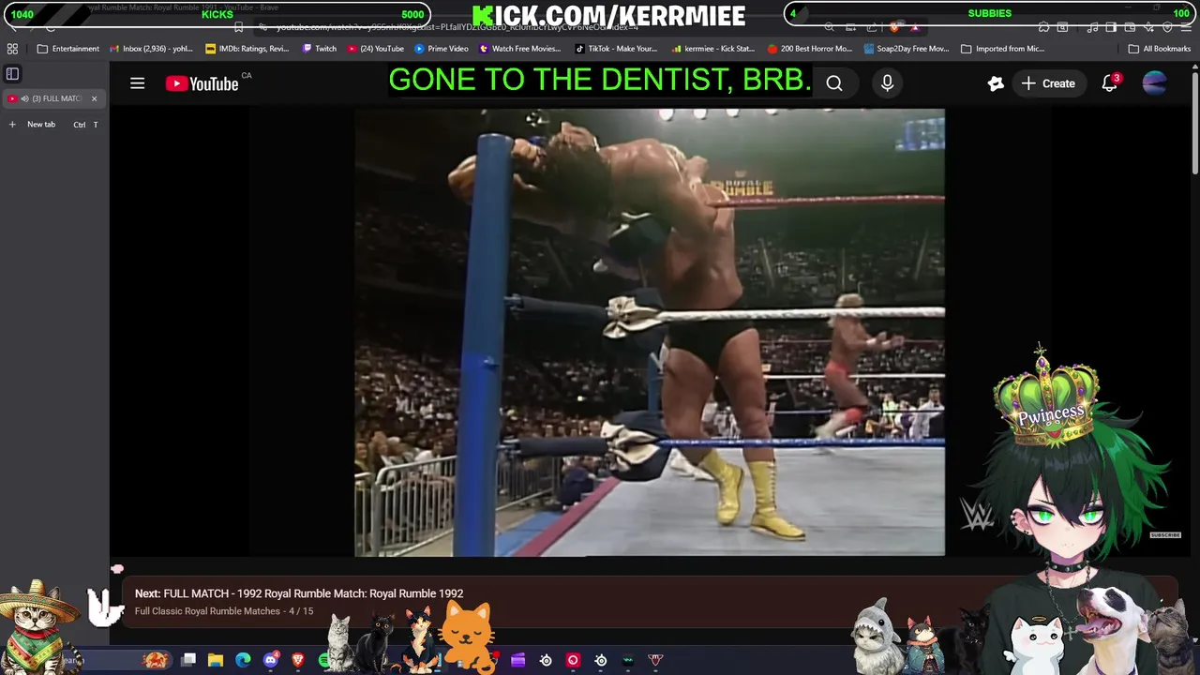Open Task View on the taskbar
This screenshot has height=675, width=1200.
click(x=188, y=660)
